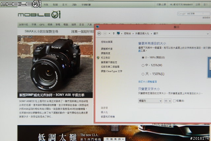211x141 pixels.
Task: Click the 登入 login link
Action: [x=206, y=4]
